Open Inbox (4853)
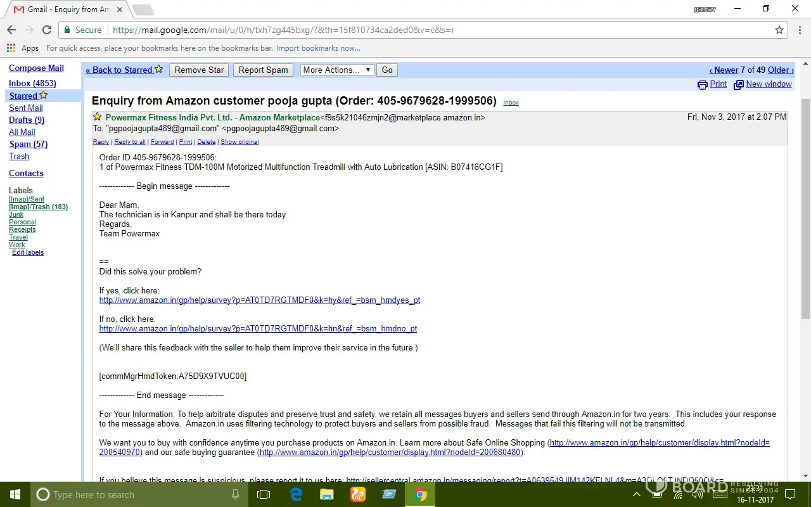Screen dimensions: 811x507 [x=32, y=83]
